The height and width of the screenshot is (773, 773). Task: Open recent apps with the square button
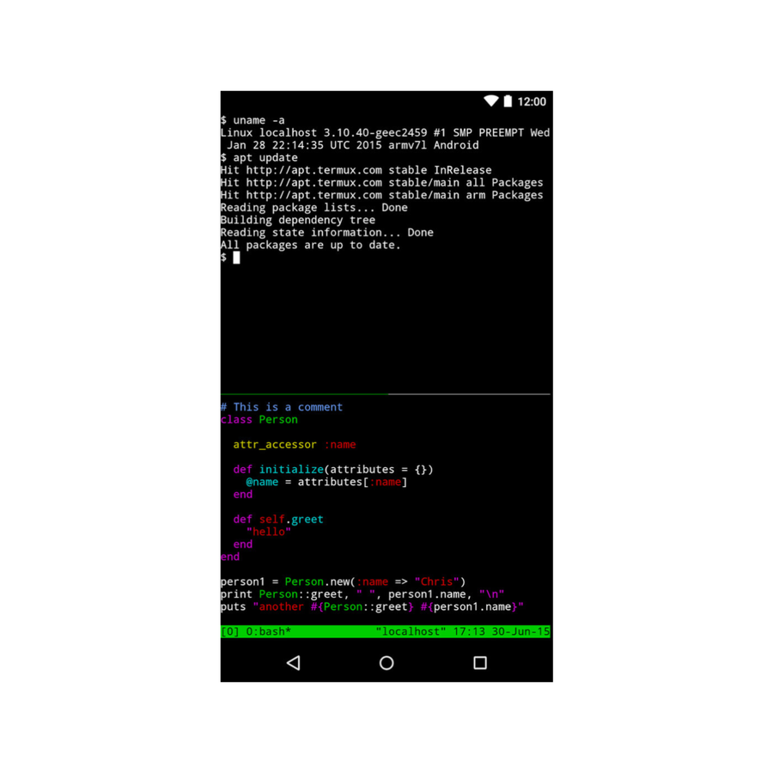tap(480, 662)
